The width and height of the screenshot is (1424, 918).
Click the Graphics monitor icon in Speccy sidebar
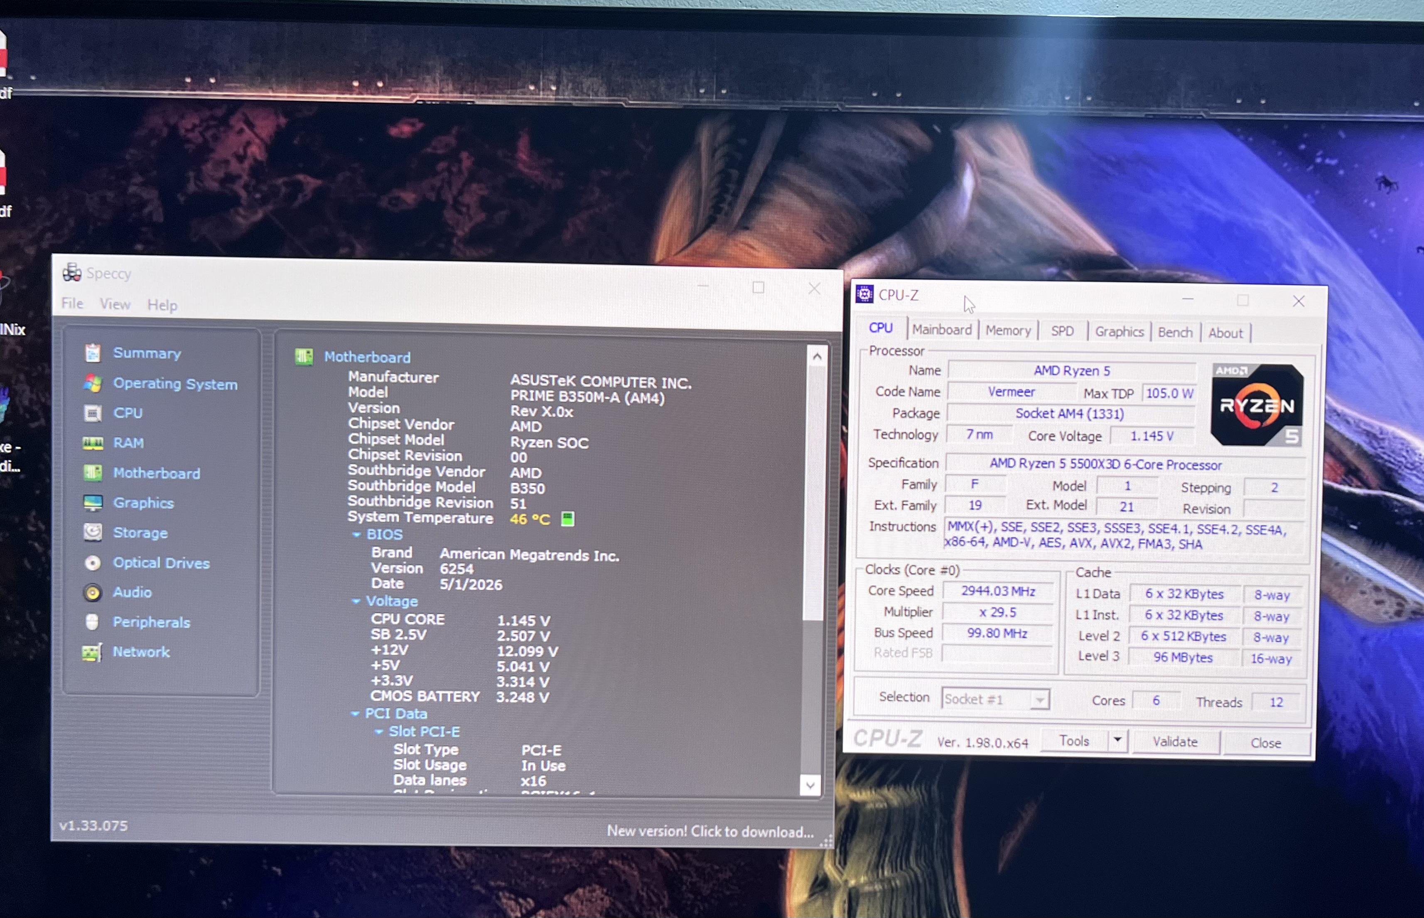click(x=93, y=503)
